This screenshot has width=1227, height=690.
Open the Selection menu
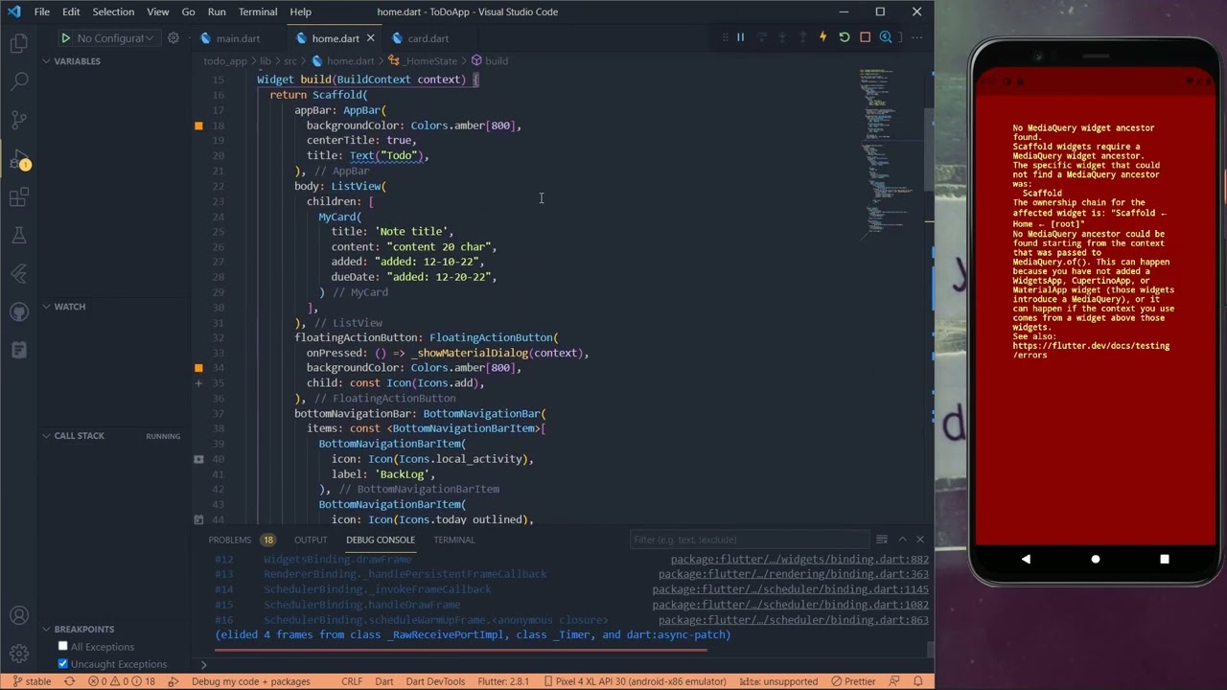(113, 11)
